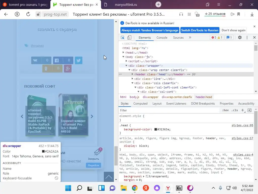Open DevTools settings gear
Screen dimensions: 258x194
(x=240, y=37)
